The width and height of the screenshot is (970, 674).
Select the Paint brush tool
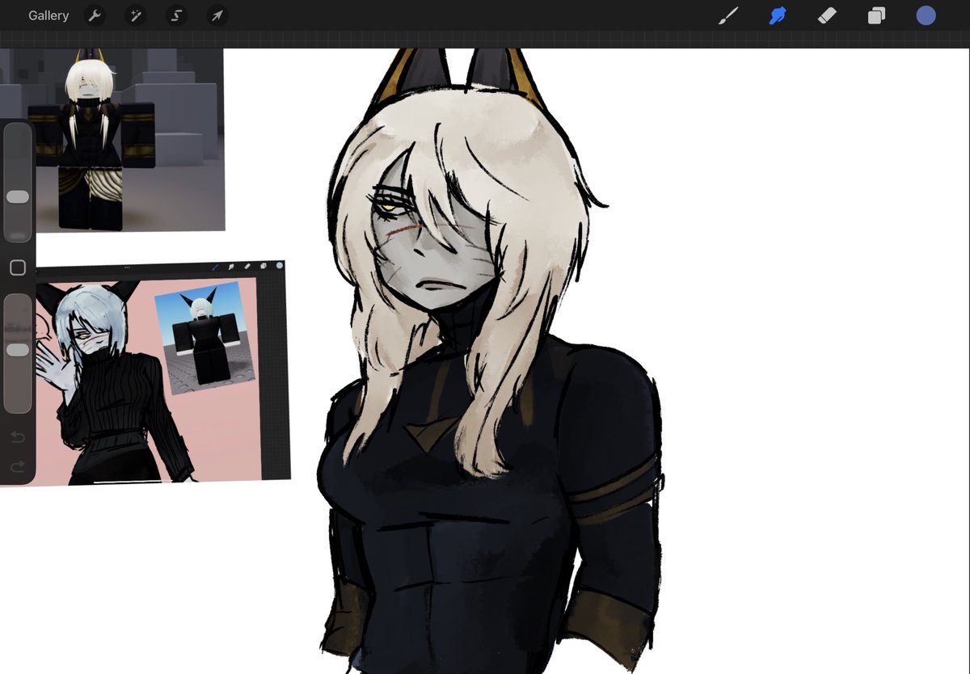point(728,15)
